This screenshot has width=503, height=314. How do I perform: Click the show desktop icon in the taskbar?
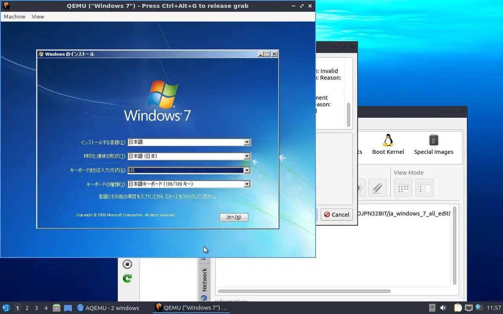coord(68,308)
